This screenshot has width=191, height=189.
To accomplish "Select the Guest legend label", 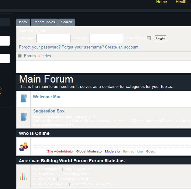I will (x=151, y=152).
